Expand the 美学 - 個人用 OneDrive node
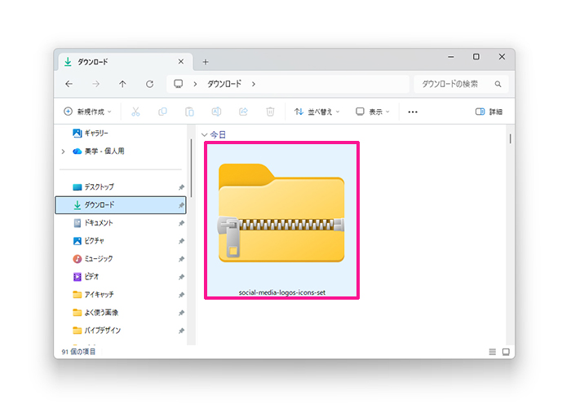 (64, 151)
